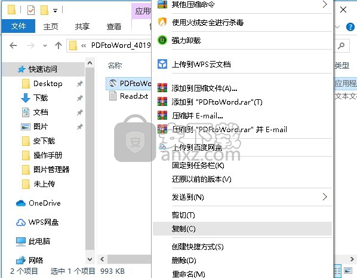Viewport: 357px width, 278px height.
Task: Click the forward navigation arrow
Action: 30,45
